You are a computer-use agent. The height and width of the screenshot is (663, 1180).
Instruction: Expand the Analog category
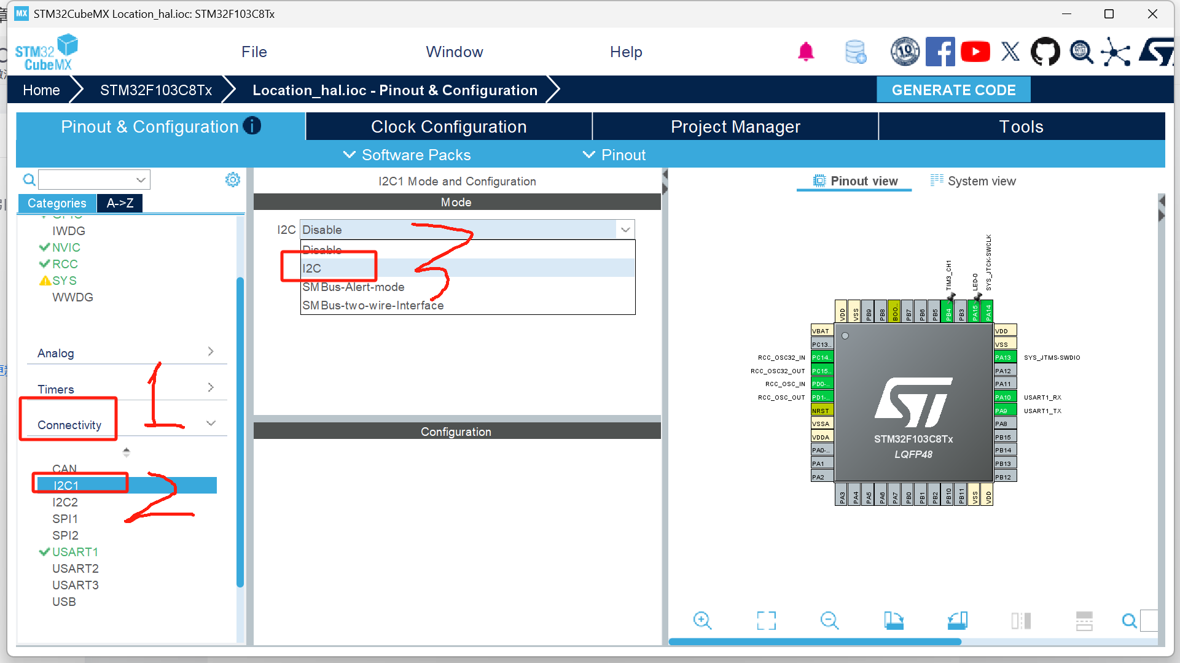point(211,352)
